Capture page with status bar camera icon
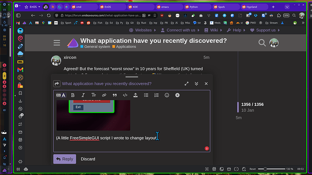The height and width of the screenshot is (175, 312). point(207,169)
